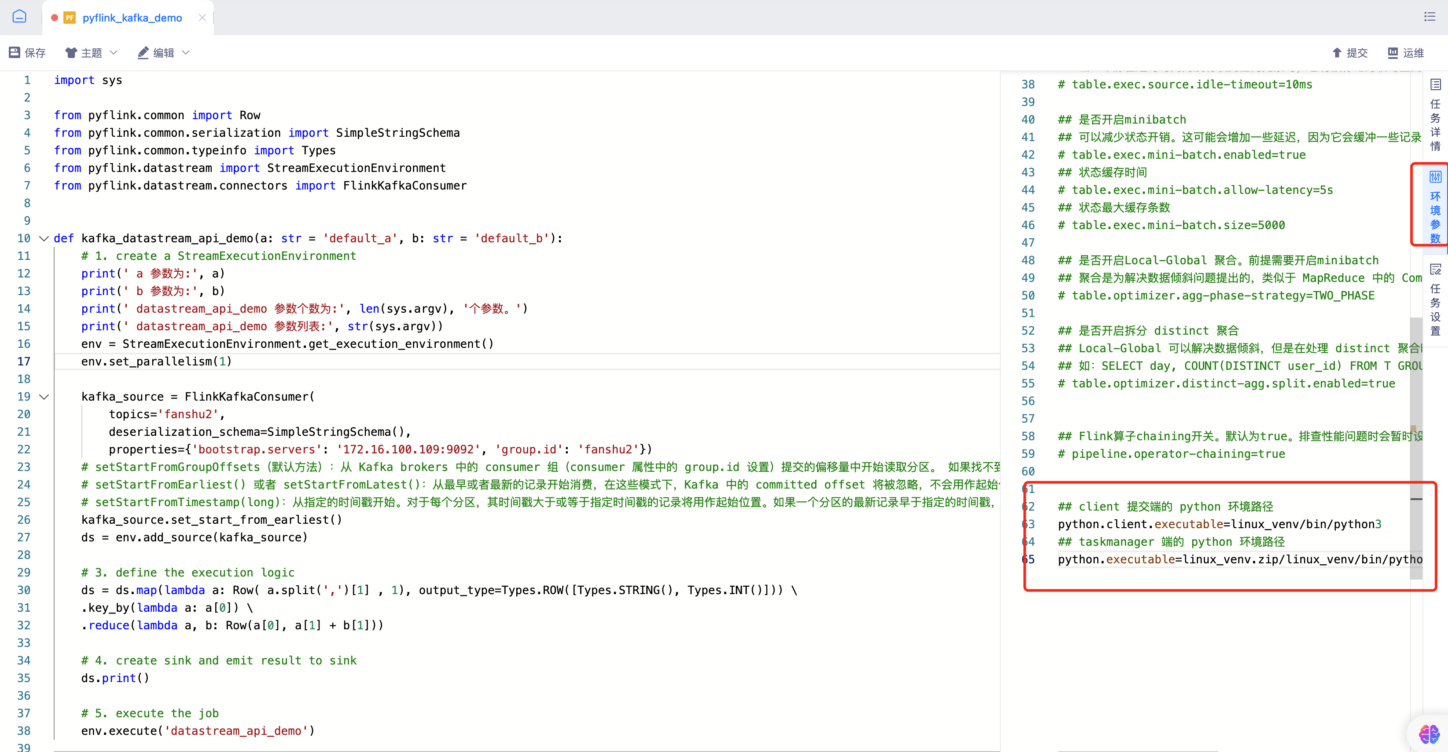Click '## client 提交端的 python 环境路径' comment
This screenshot has height=752, width=1448.
(x=1165, y=507)
